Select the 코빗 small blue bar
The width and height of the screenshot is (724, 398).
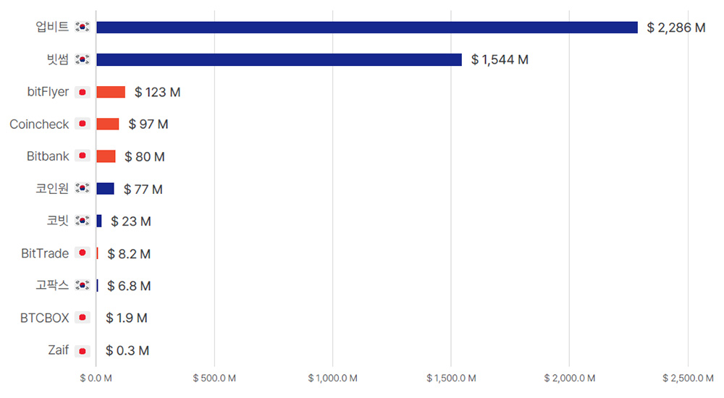(98, 221)
